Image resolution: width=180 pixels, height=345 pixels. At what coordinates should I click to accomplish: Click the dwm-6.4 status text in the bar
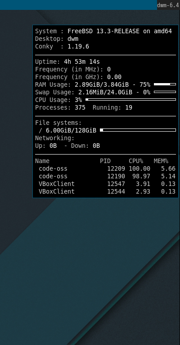168,5
